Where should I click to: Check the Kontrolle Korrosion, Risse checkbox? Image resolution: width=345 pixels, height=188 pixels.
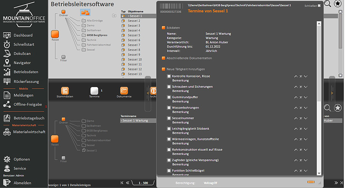coord(169,76)
